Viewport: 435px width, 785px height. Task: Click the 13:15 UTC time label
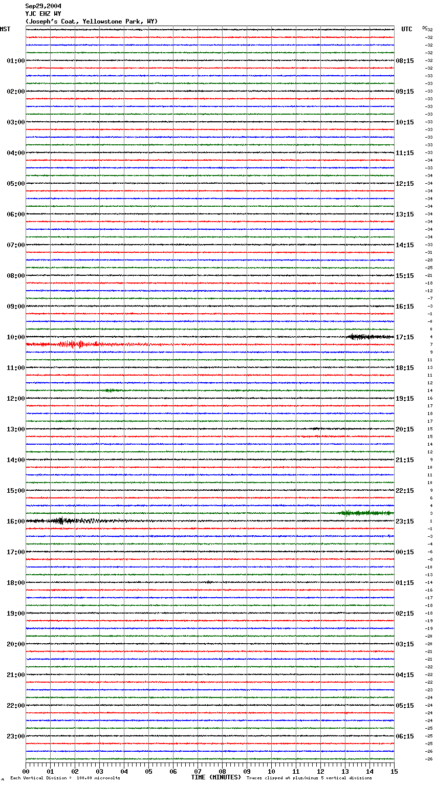pos(405,214)
